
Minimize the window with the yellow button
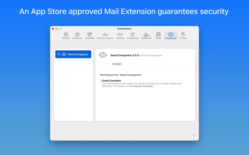pyautogui.click(x=57, y=29)
